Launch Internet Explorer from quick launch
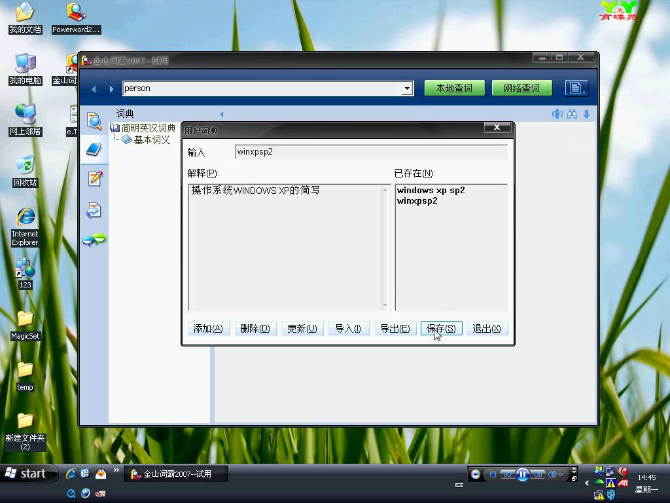670x503 pixels. point(71,474)
